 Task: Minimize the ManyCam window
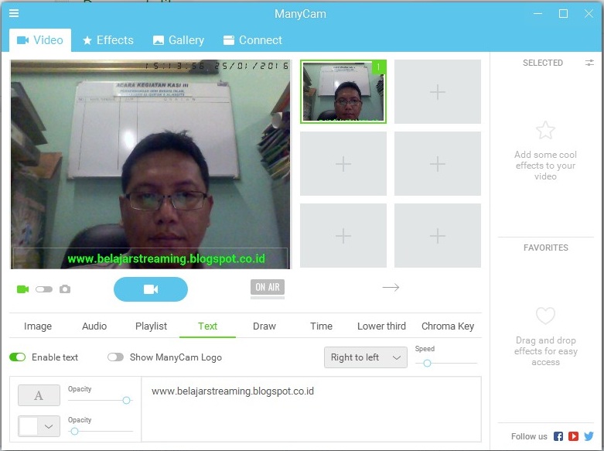pyautogui.click(x=537, y=14)
